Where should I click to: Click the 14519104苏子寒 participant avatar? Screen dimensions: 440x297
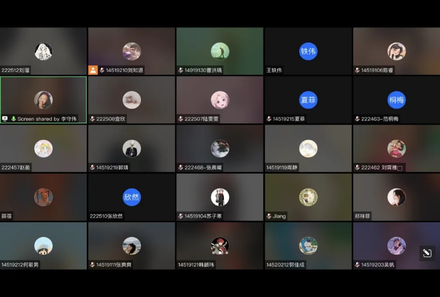coord(220,197)
